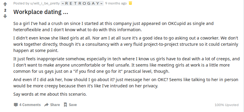Click the "100% Upvoted" text
The image size is (244, 112).
[226, 105]
